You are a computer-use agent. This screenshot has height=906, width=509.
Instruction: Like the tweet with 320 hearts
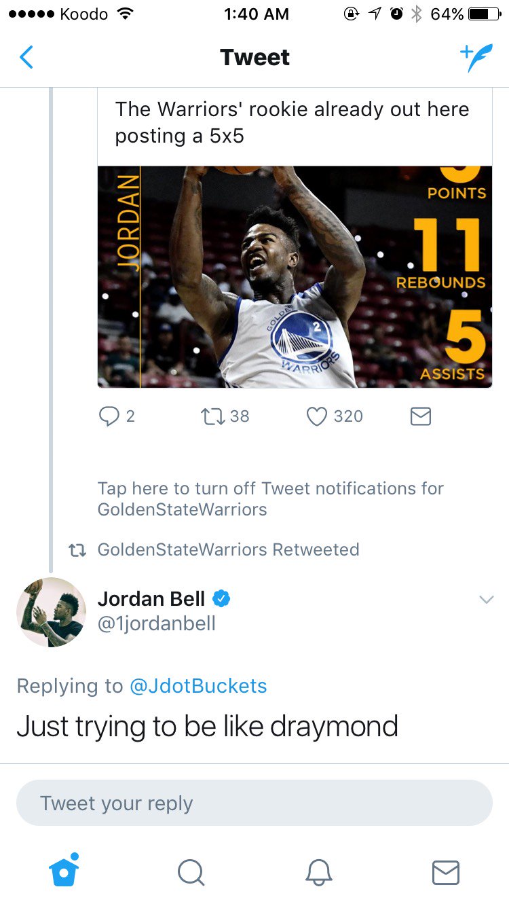pos(317,416)
